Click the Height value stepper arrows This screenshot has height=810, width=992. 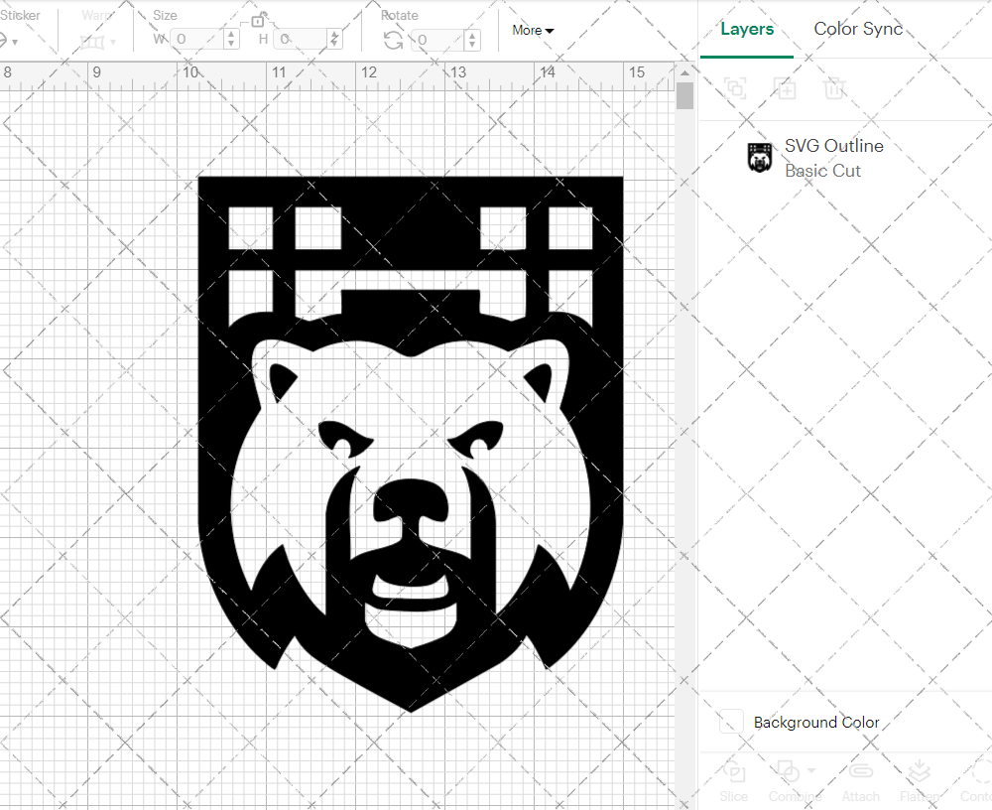point(335,40)
